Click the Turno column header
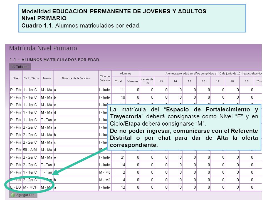Viewport: 267px width, 200px height. click(47, 78)
